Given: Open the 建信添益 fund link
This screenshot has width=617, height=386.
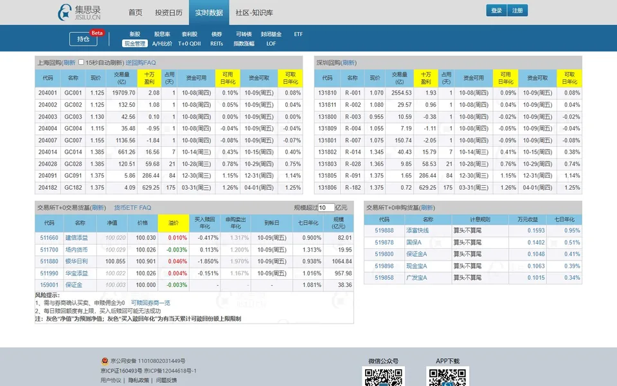Looking at the screenshot, I should [x=76, y=238].
